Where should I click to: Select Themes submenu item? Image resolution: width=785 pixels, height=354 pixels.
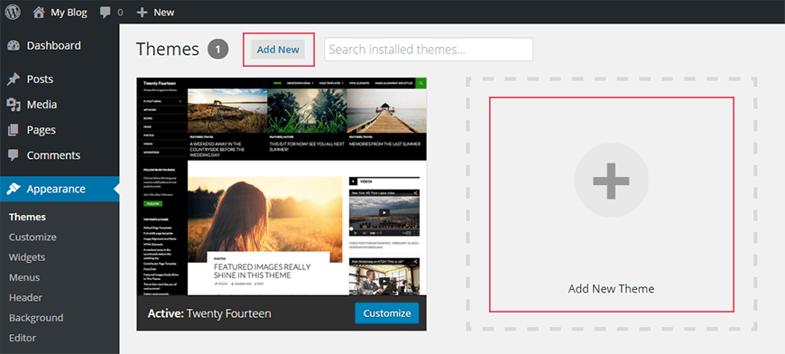pyautogui.click(x=28, y=217)
